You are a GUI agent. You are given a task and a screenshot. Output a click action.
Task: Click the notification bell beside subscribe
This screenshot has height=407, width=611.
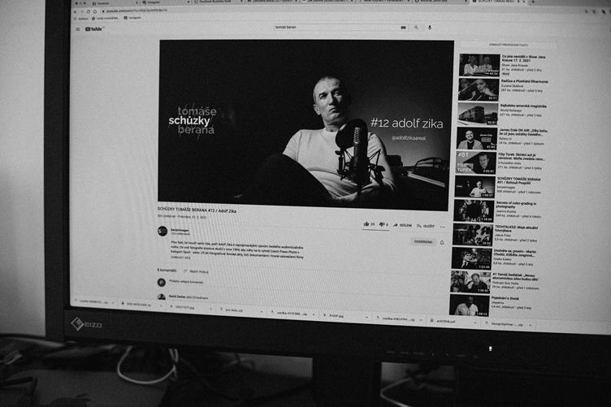point(442,243)
